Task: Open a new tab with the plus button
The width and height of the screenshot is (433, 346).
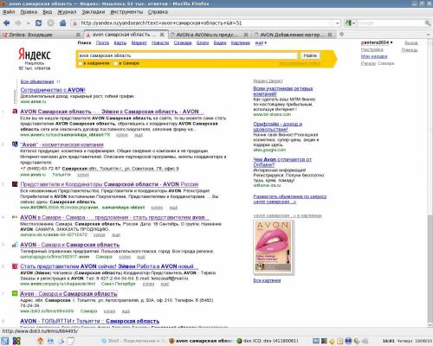Action: click(341, 35)
